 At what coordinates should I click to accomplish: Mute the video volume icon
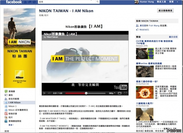pyautogui.click(x=49, y=93)
